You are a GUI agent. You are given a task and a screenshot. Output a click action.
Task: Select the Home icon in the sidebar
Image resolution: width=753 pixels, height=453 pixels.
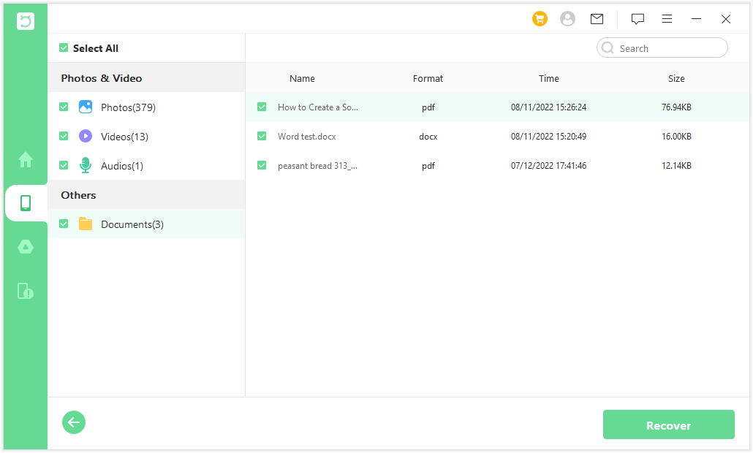point(26,159)
